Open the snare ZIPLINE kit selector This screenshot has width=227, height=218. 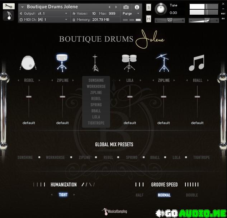pyautogui.click(x=63, y=80)
